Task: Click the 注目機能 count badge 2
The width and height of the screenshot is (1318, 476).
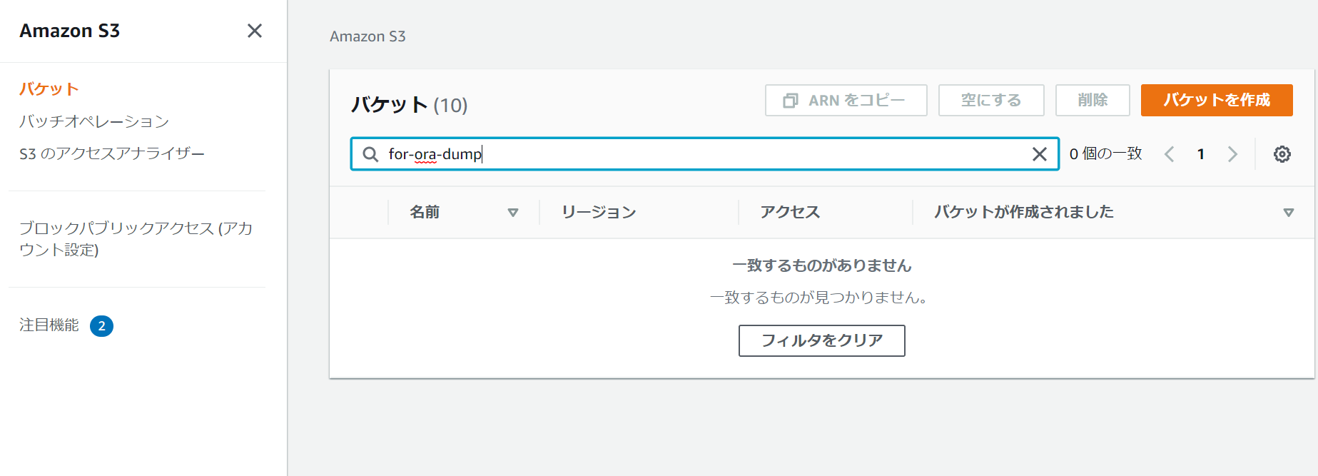Action: coord(101,326)
